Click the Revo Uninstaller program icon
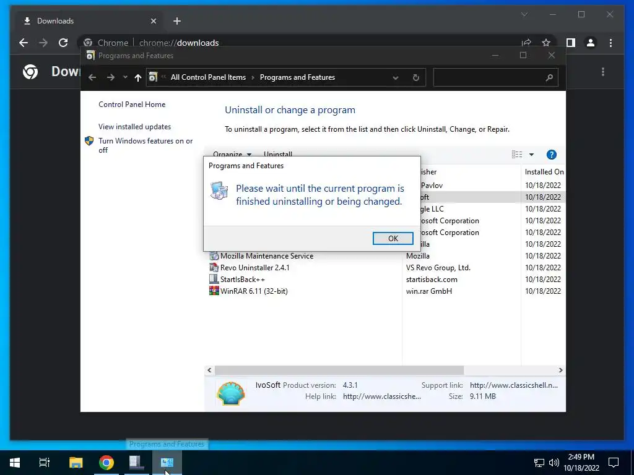The image size is (634, 475). [214, 267]
